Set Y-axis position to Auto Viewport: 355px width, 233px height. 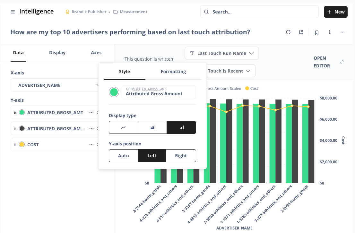click(124, 156)
